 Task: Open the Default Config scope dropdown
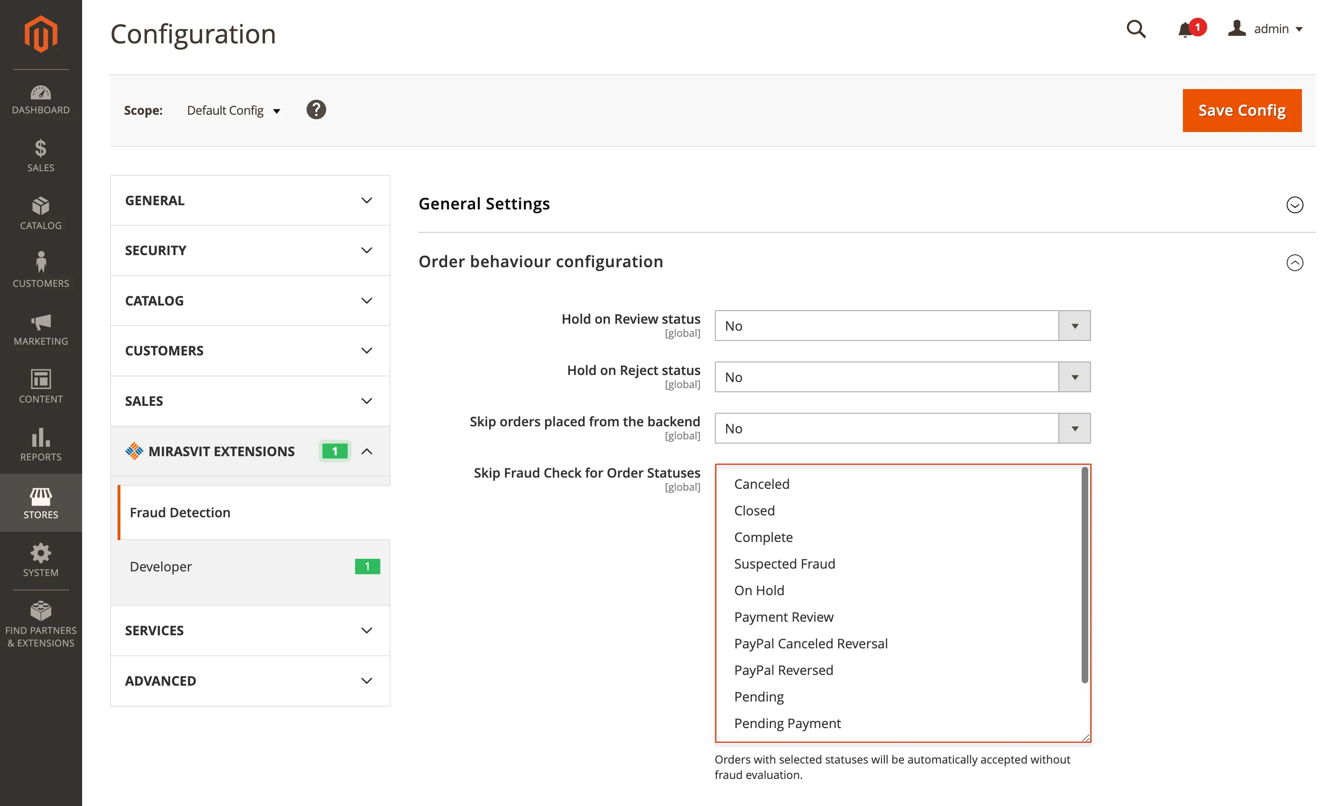point(234,110)
